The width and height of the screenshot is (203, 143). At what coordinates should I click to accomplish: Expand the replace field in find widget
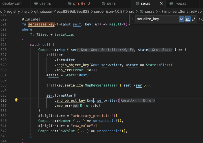(x=133, y=19)
